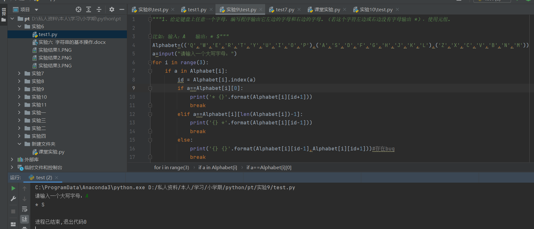Expand the 外部库 node

12,159
